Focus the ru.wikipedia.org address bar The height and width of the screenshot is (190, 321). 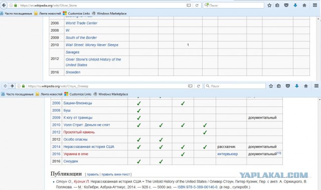coord(104,86)
